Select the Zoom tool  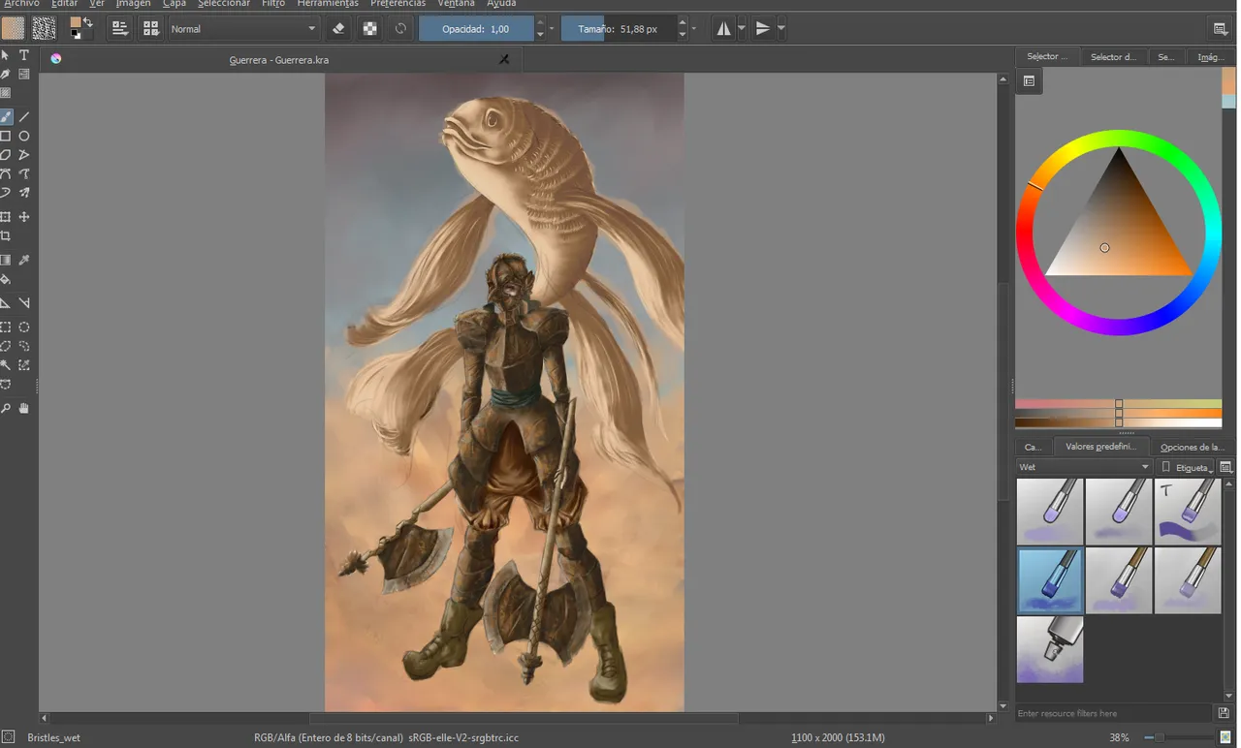[x=6, y=409]
